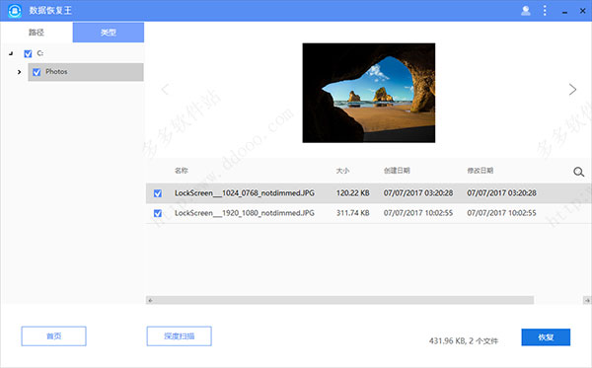Toggle the Photos folder checkbox

point(37,72)
